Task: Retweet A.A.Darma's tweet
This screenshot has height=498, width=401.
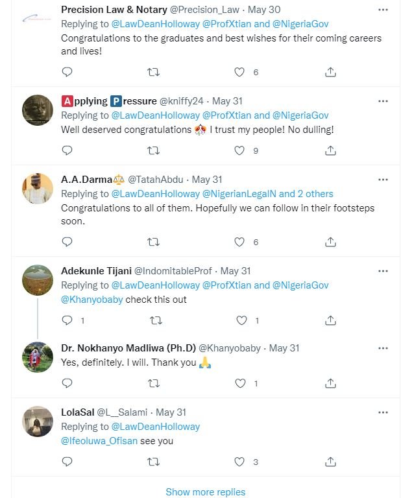Action: (154, 242)
